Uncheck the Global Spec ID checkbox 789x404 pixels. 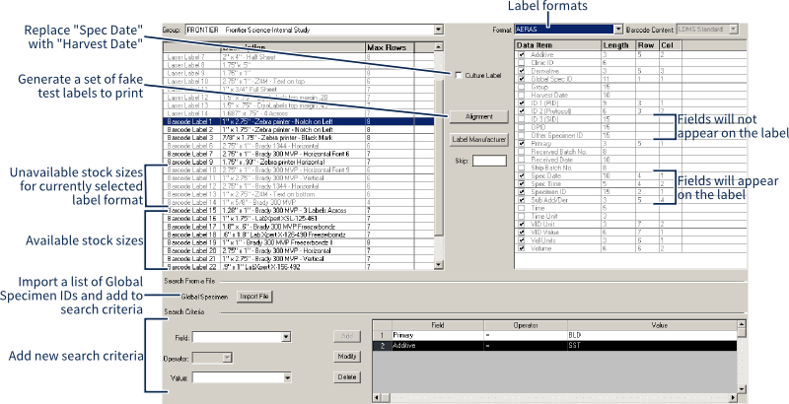pyautogui.click(x=522, y=79)
